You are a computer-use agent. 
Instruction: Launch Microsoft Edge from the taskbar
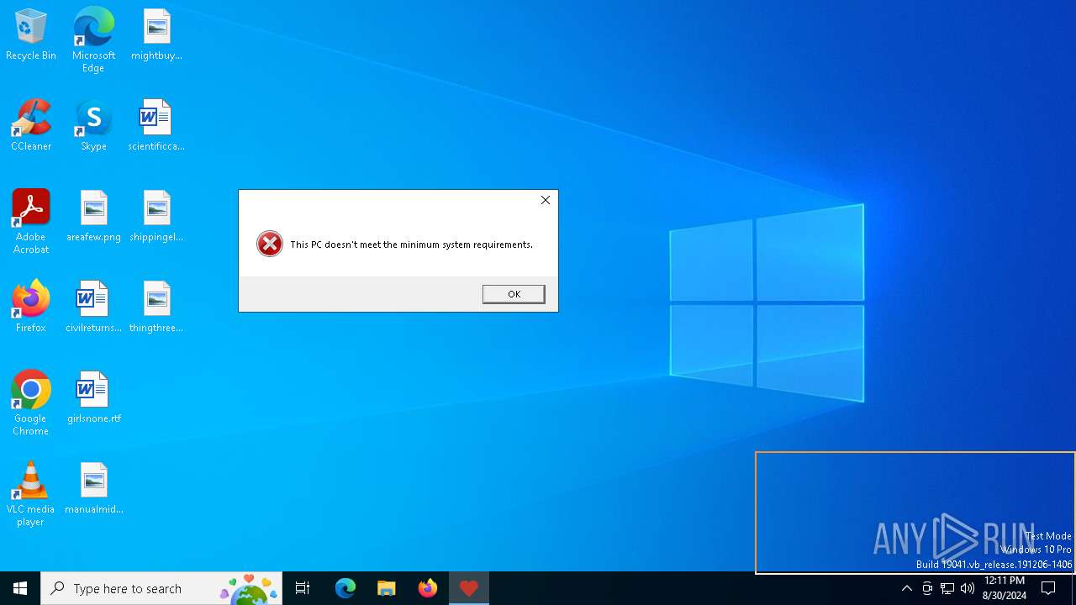[345, 588]
